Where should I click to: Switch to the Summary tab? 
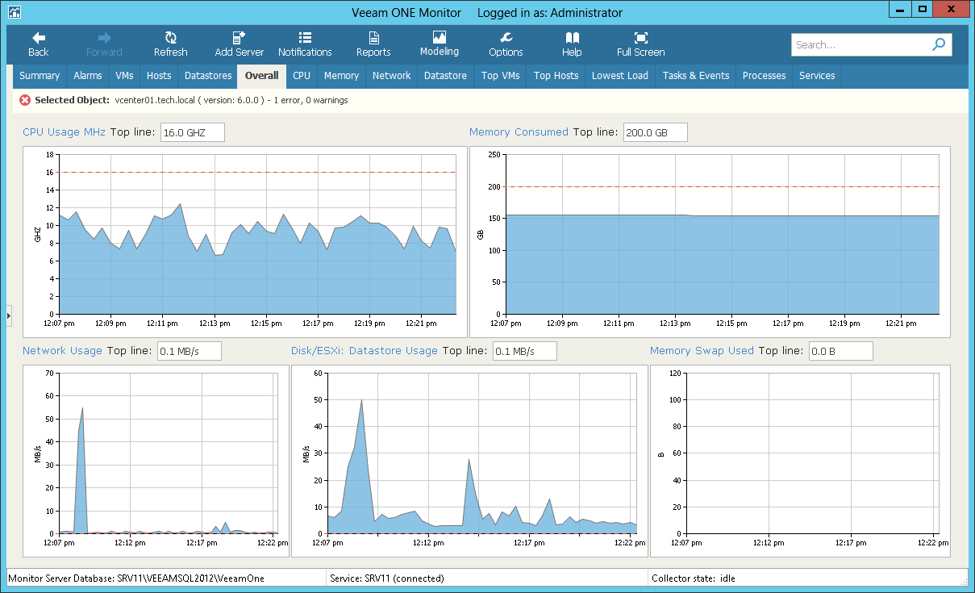coord(40,76)
